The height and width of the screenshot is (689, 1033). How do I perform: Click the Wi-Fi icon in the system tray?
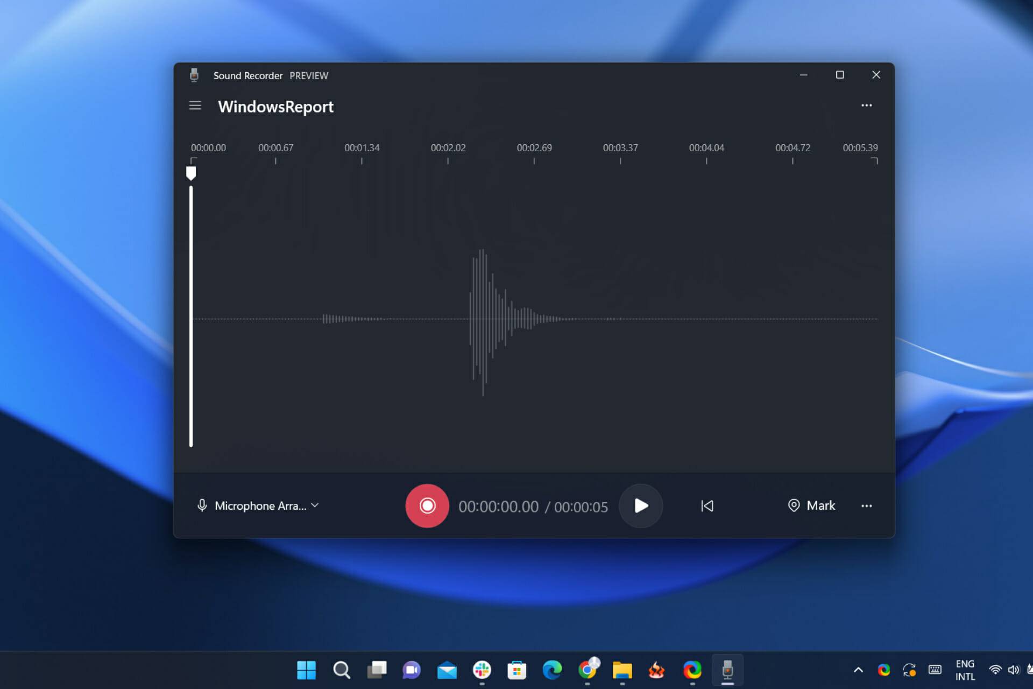click(x=994, y=669)
